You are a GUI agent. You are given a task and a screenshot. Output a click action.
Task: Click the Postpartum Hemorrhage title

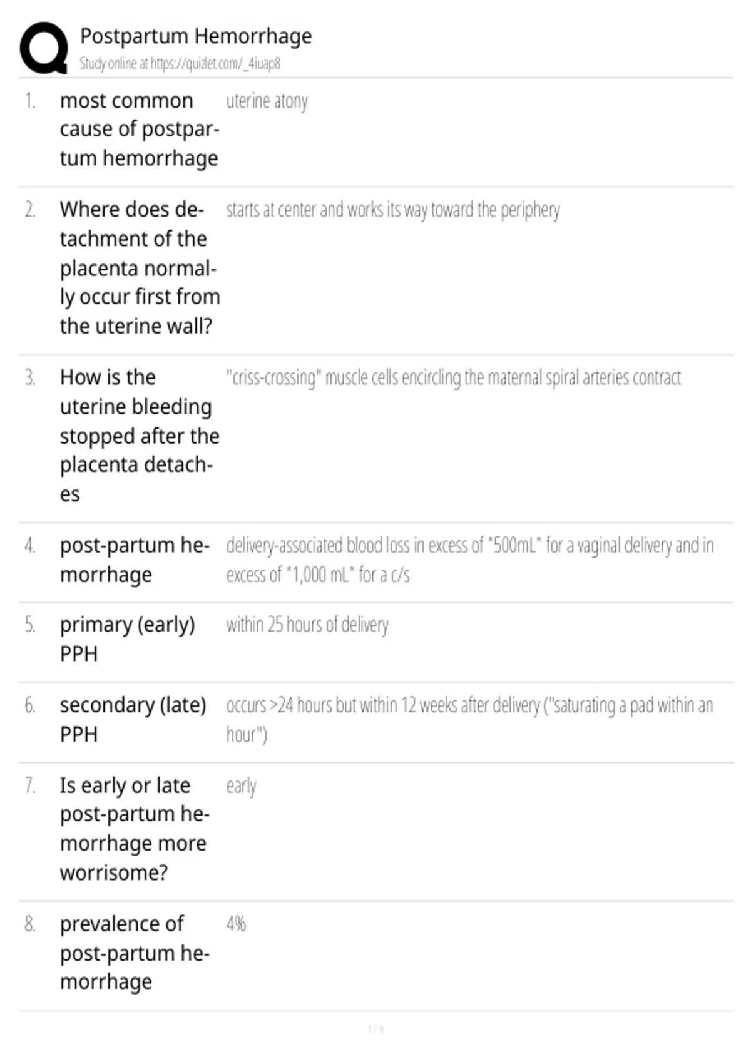click(195, 36)
